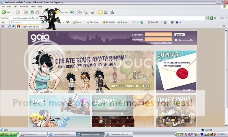228x137 pixels.
Task: Click the page scrollbar down arrow
Action: coord(226,126)
